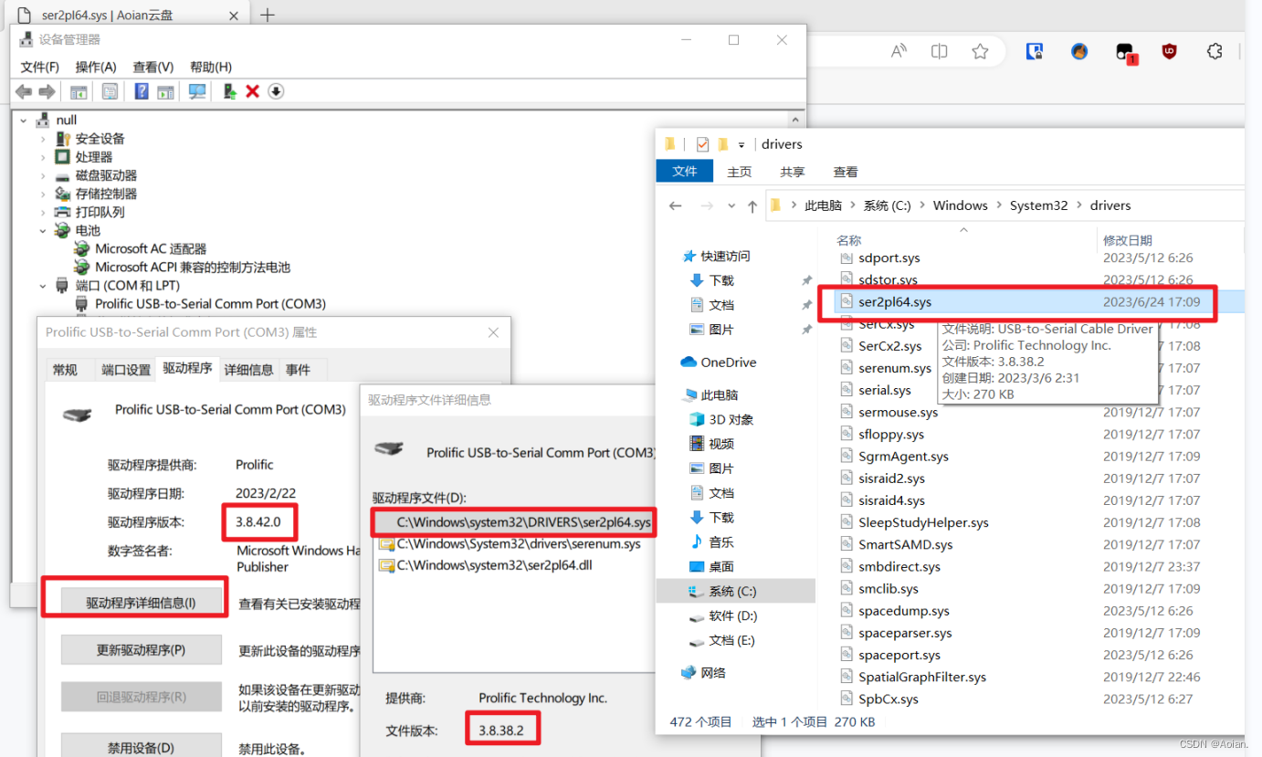Click the blue question mark help icon
Viewport: 1262px width, 757px height.
pos(142,91)
